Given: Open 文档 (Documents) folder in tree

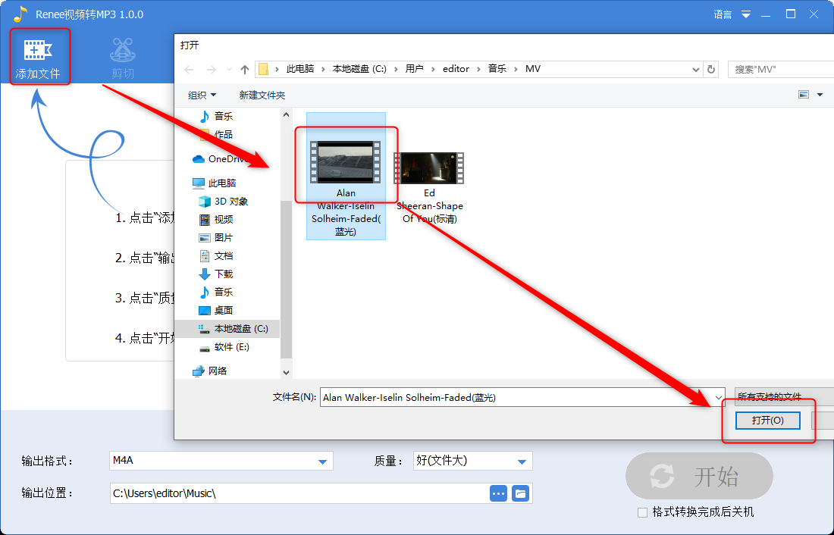Looking at the screenshot, I should (x=216, y=256).
